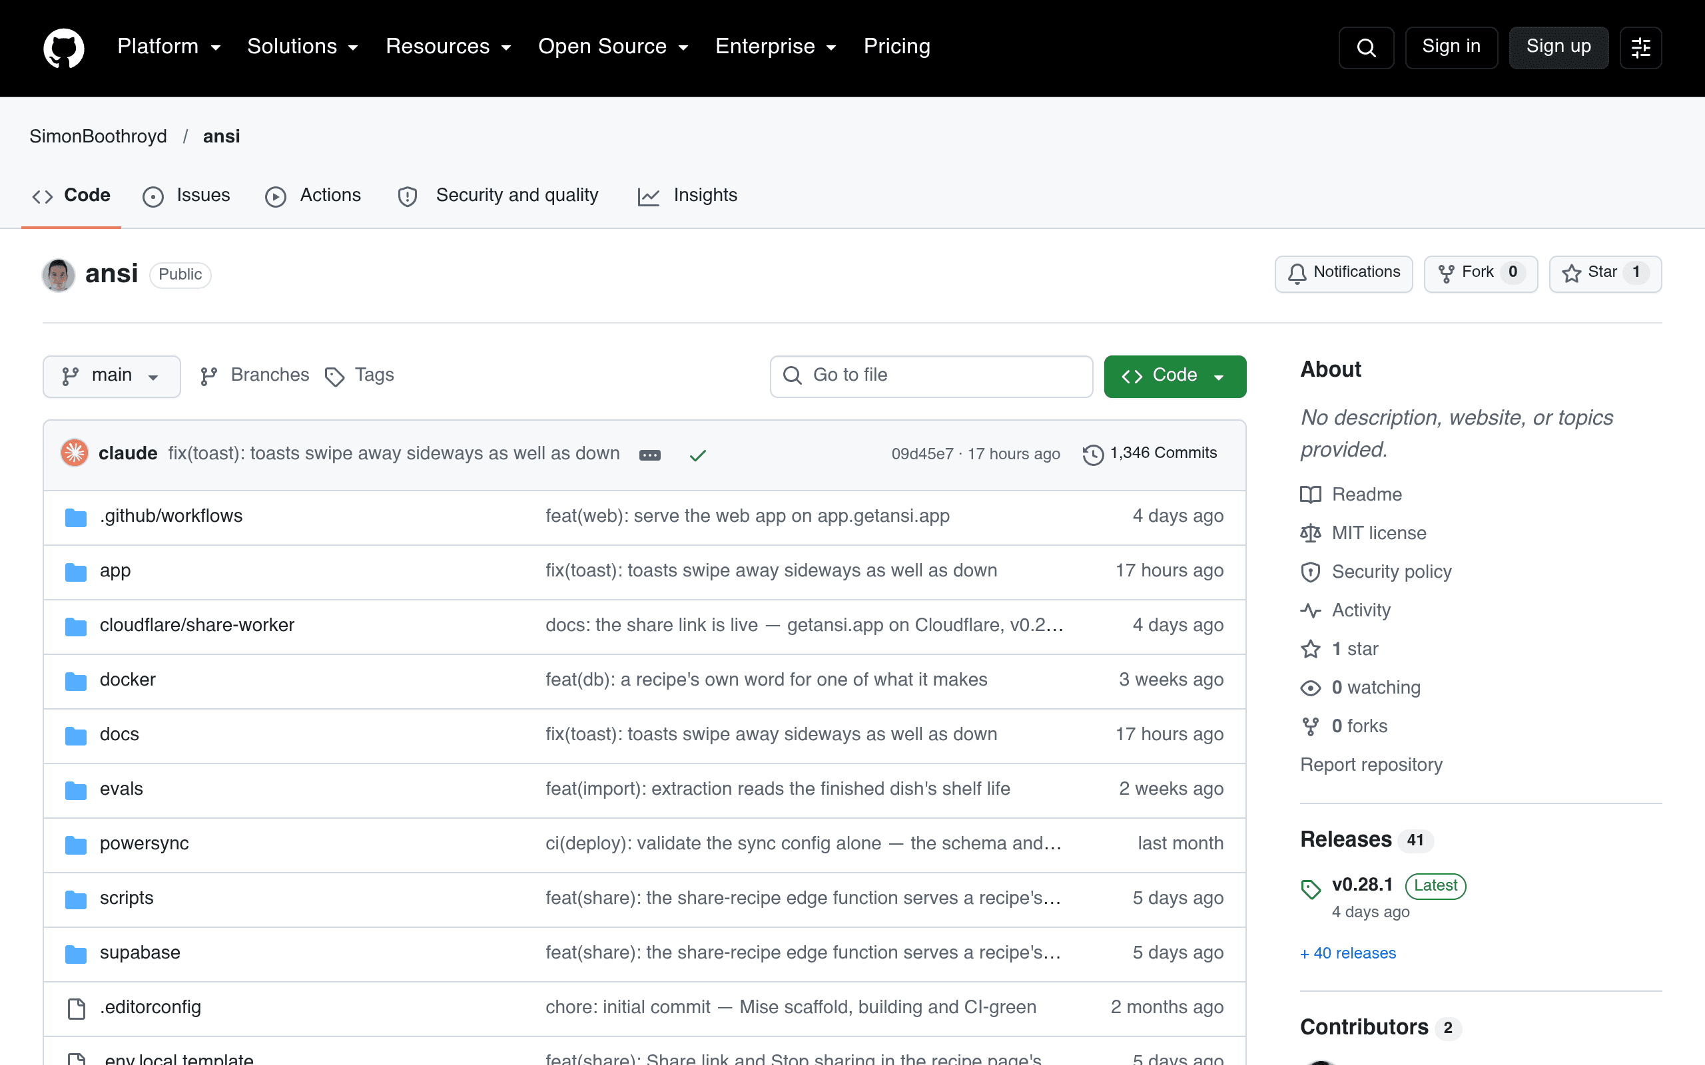Viewport: 1705px width, 1065px height.
Task: Click the Notifications button
Action: coord(1343,274)
